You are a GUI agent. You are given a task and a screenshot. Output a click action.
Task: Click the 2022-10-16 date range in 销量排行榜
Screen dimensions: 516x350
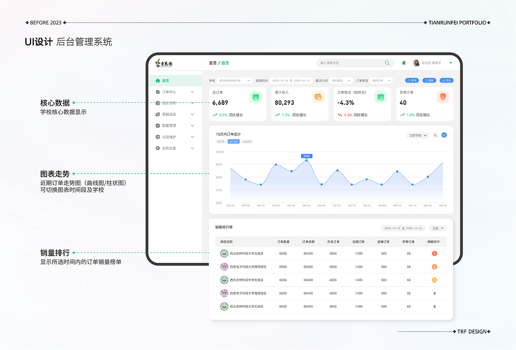403,228
